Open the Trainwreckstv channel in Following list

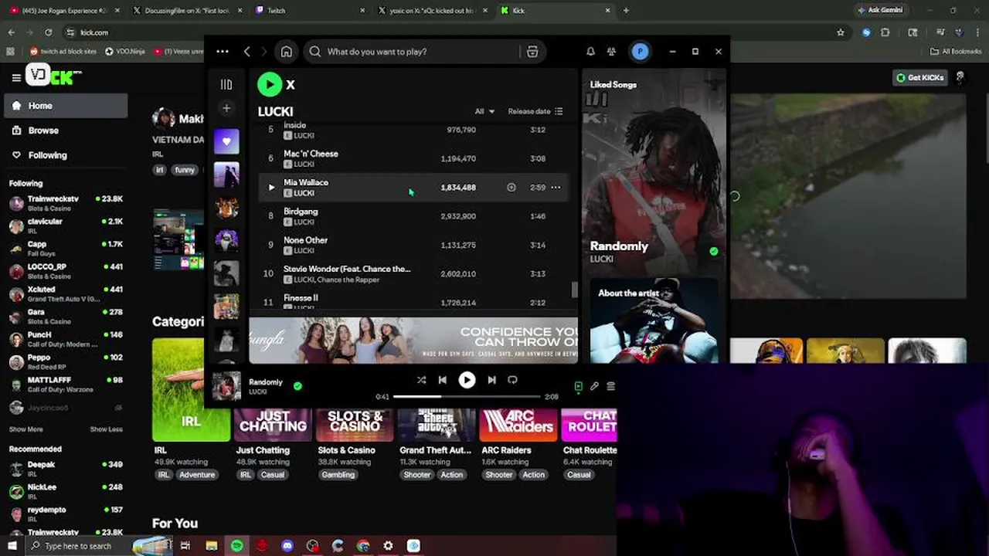click(66, 203)
